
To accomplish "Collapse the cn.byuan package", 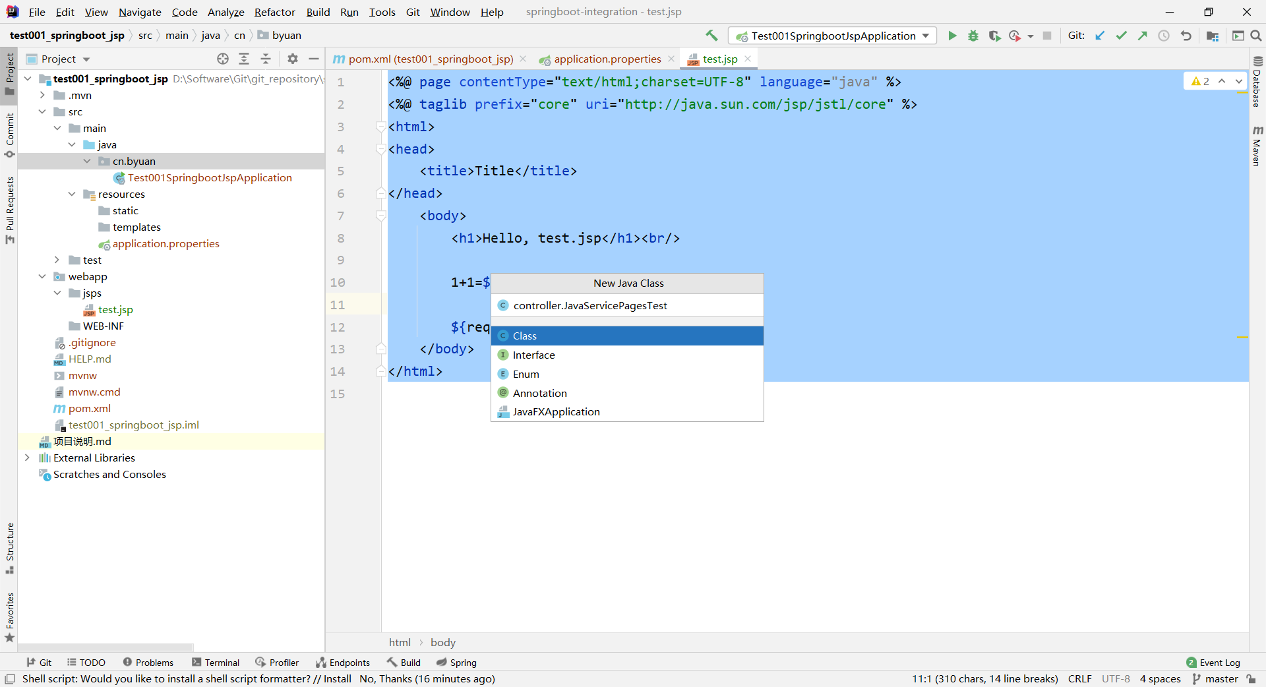I will (87, 161).
